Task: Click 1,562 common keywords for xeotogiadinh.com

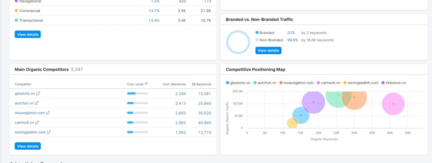Action: [x=181, y=132]
